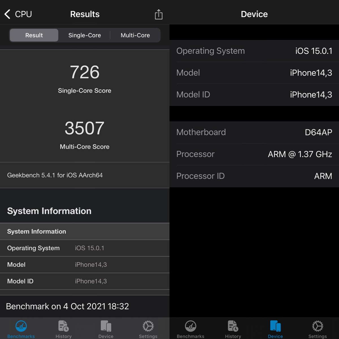
Task: Tap Multi-Core Score label
Action: pos(84,147)
